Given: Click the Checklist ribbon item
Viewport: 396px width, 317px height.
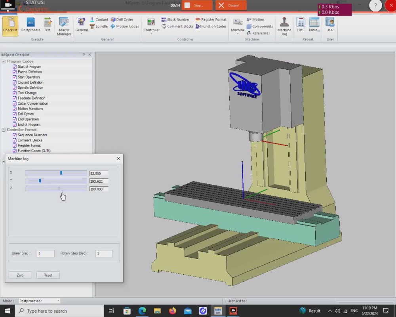Looking at the screenshot, I should click(x=10, y=25).
